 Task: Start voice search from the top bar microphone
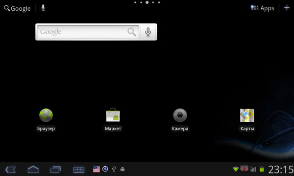(43, 8)
